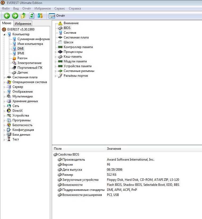
Task: Expand Системная плата in the left tree
Action: tap(4, 78)
